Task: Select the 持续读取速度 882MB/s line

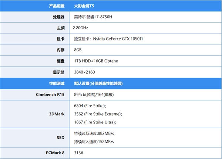Action: [x=95, y=134]
